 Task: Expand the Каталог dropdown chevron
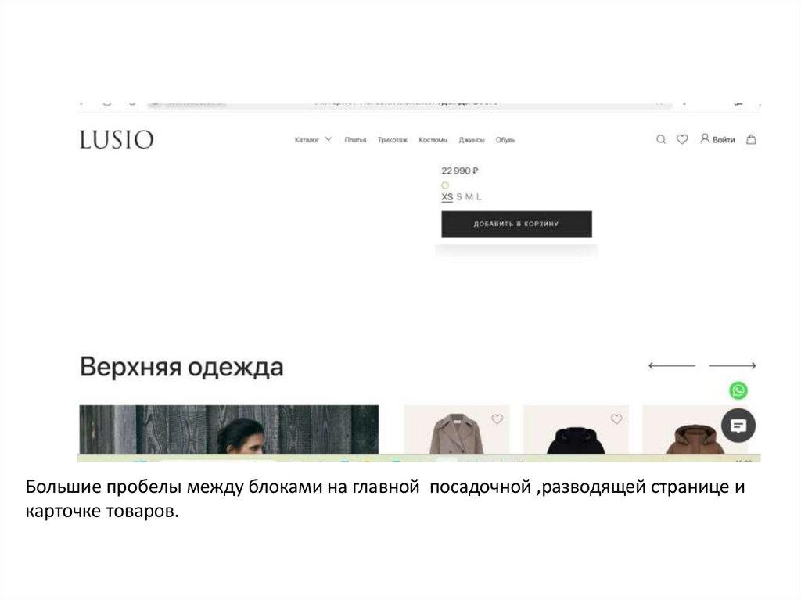pos(328,139)
